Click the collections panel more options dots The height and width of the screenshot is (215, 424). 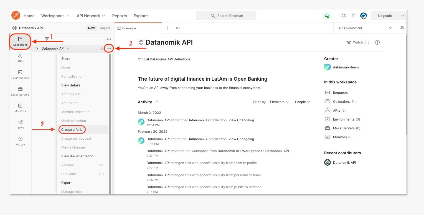(109, 39)
